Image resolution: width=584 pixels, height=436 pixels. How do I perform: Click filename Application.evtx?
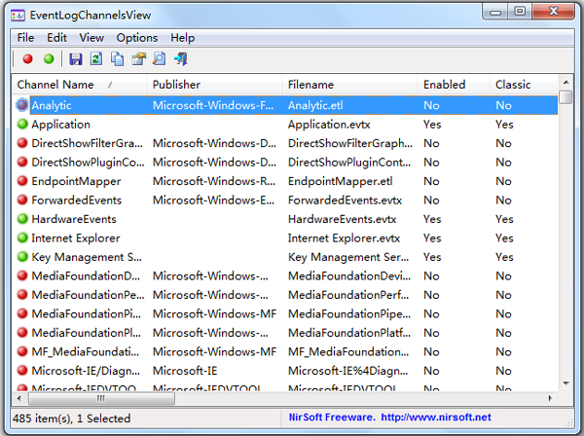[329, 125]
